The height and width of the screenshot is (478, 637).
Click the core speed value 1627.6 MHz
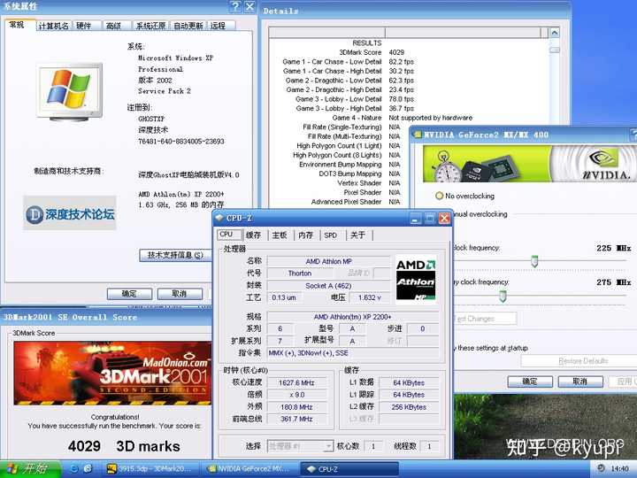tap(296, 382)
